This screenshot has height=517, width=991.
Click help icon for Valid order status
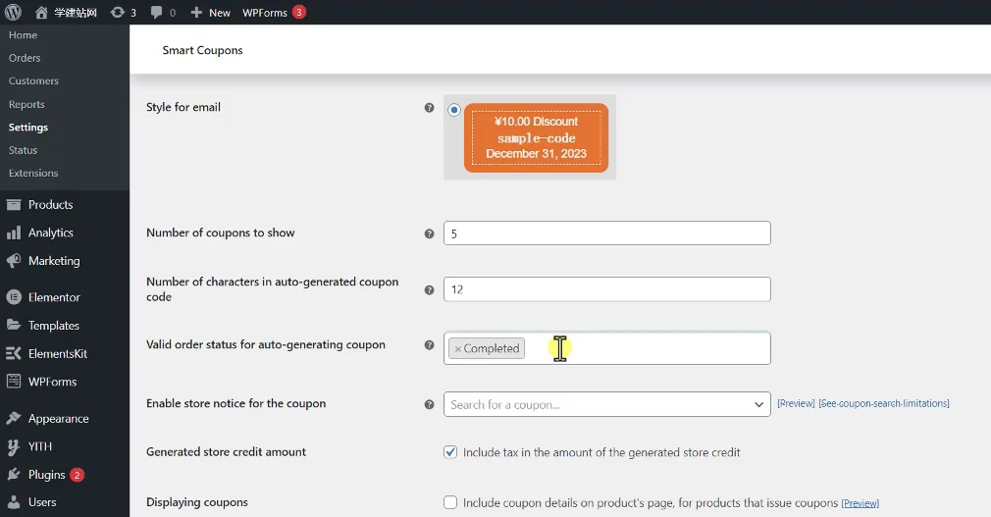[429, 345]
